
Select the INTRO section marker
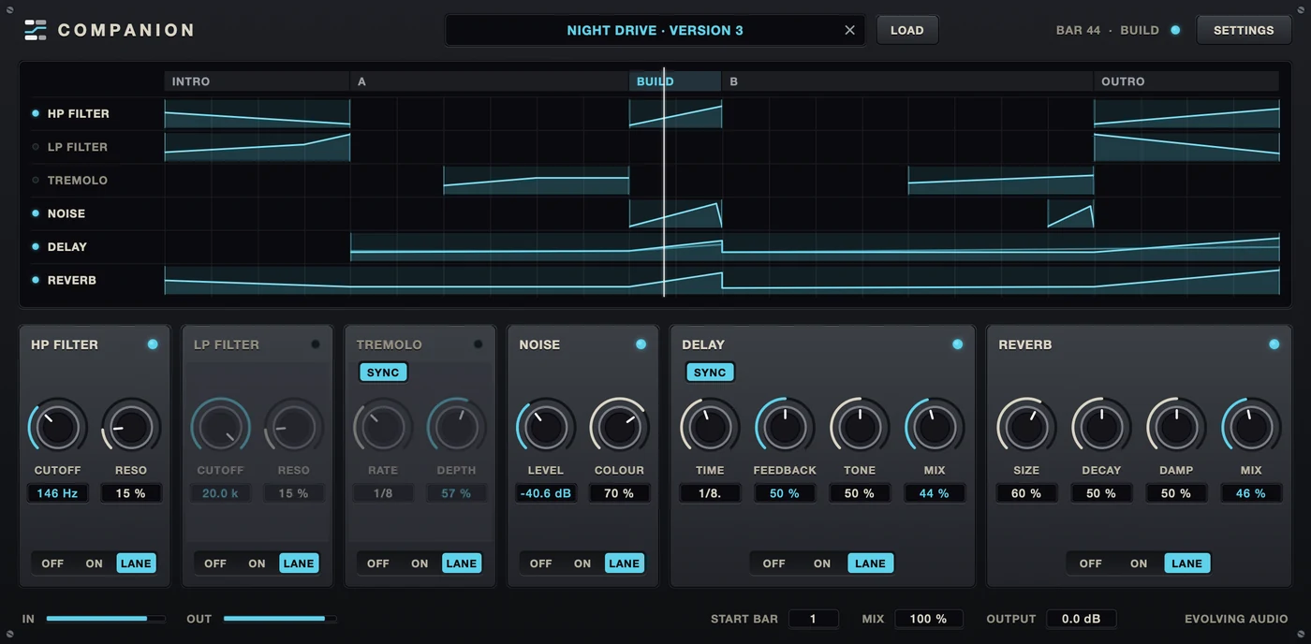coord(257,81)
